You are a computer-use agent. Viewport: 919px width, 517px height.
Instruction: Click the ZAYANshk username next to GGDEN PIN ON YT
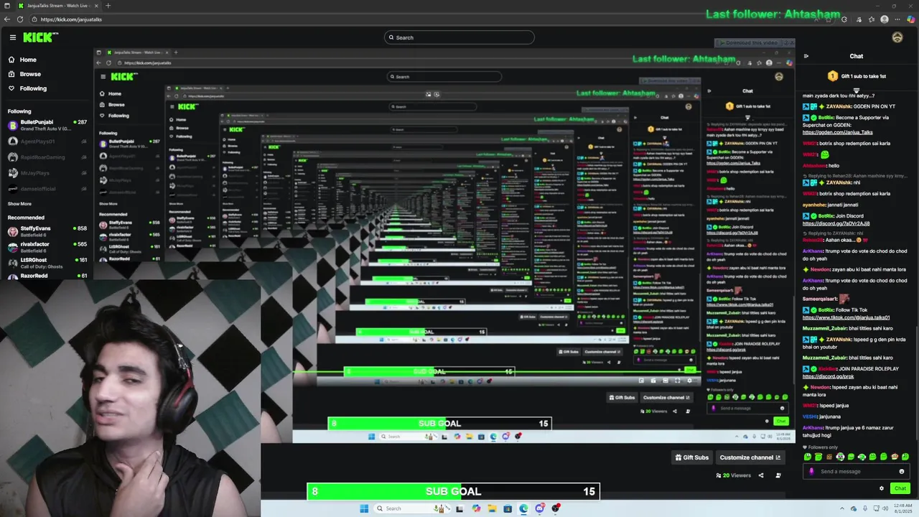[x=839, y=106]
